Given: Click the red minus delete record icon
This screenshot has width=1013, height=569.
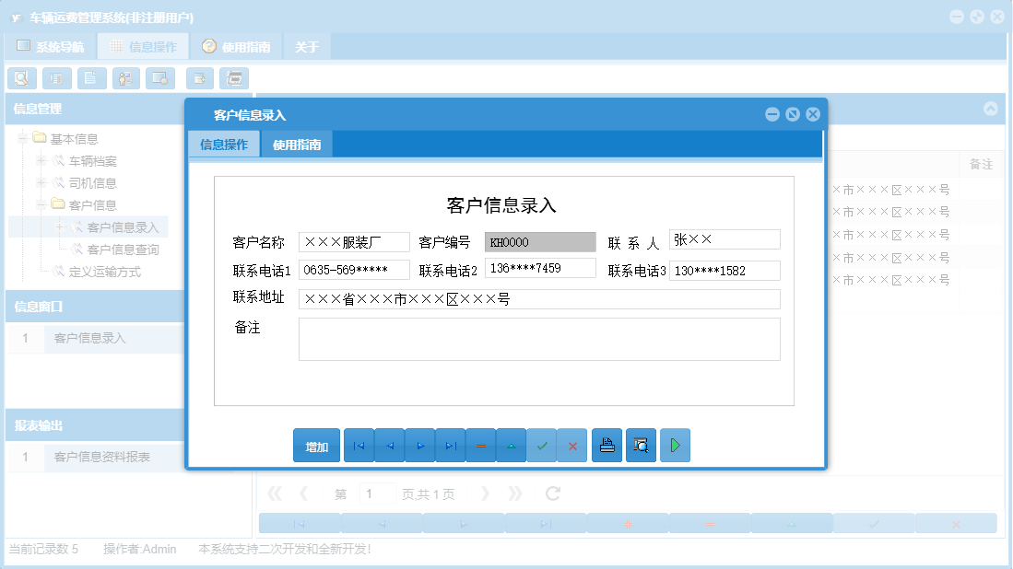Looking at the screenshot, I should (x=481, y=445).
